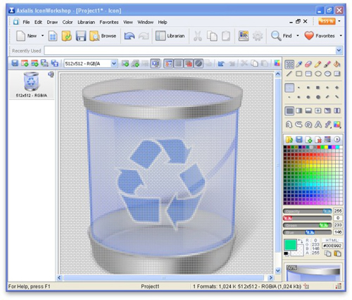Click the load palette folder icon above swatches
Viewport: 352px width, 300px height.
coord(289,139)
